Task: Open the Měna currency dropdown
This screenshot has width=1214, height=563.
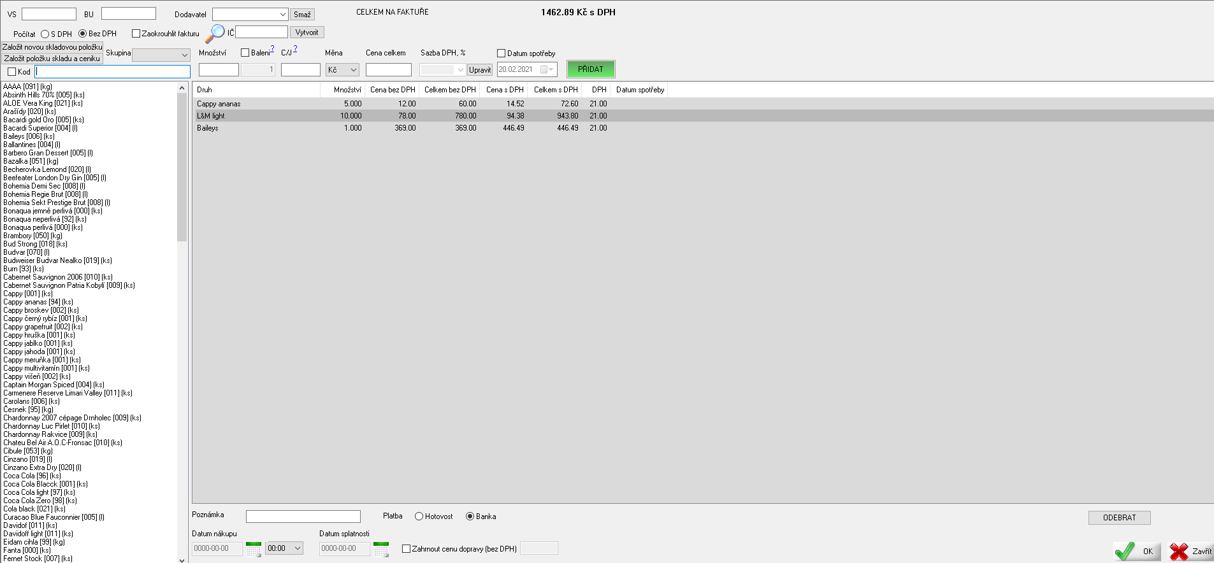Action: (x=354, y=70)
